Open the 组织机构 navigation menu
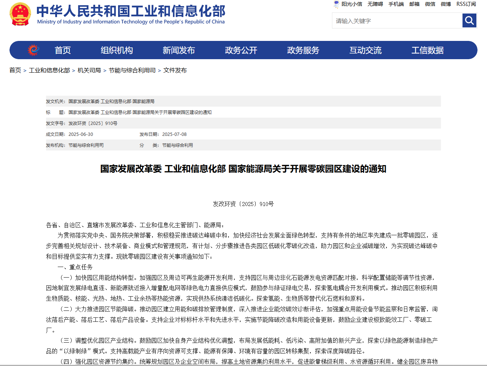 (117, 50)
